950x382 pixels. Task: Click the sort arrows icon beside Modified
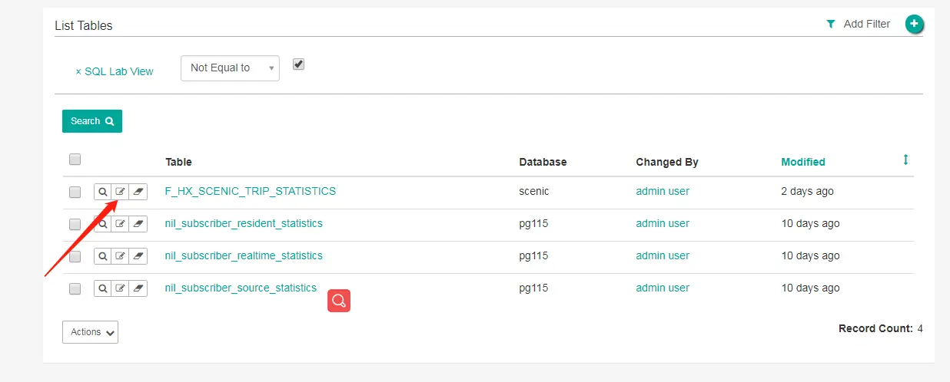click(x=905, y=160)
